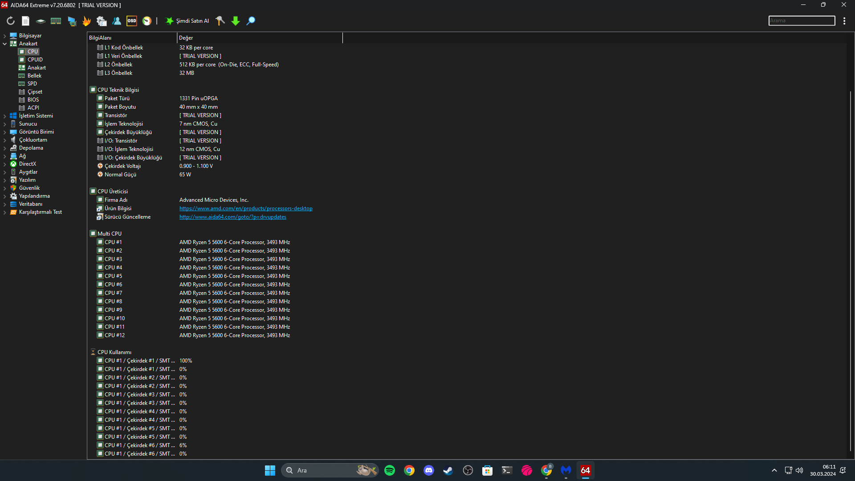
Task: Expand the Depolama tree node
Action: [5, 148]
